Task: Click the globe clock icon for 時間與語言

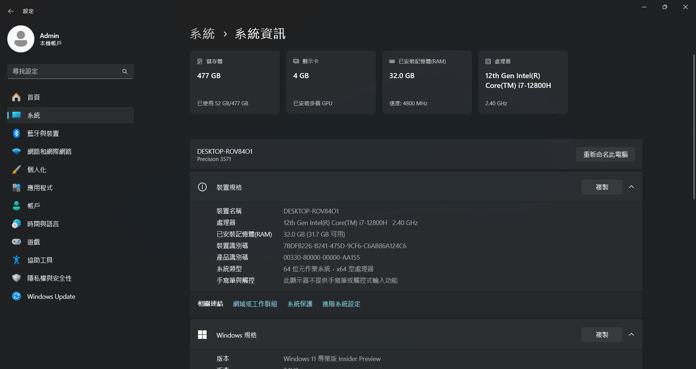Action: click(16, 224)
